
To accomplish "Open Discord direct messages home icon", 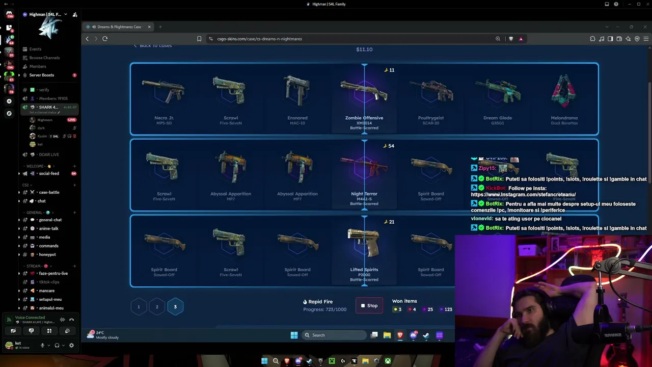I will (9, 14).
